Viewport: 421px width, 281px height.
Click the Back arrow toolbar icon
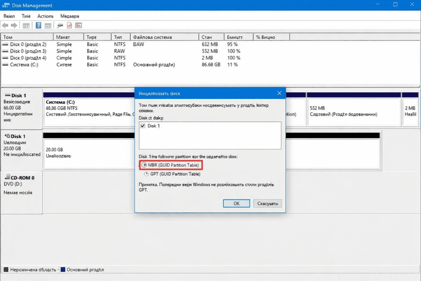(x=5, y=26)
